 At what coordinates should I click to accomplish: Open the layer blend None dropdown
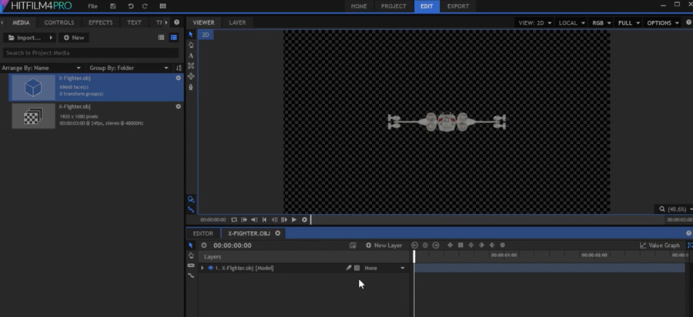pos(384,269)
